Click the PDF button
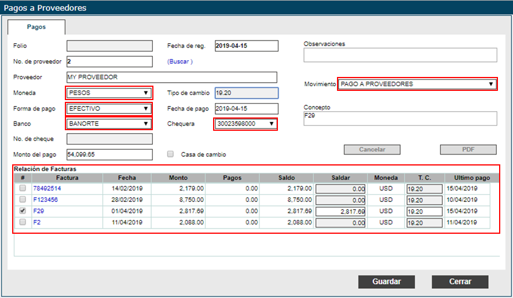The width and height of the screenshot is (513, 298). point(468,149)
